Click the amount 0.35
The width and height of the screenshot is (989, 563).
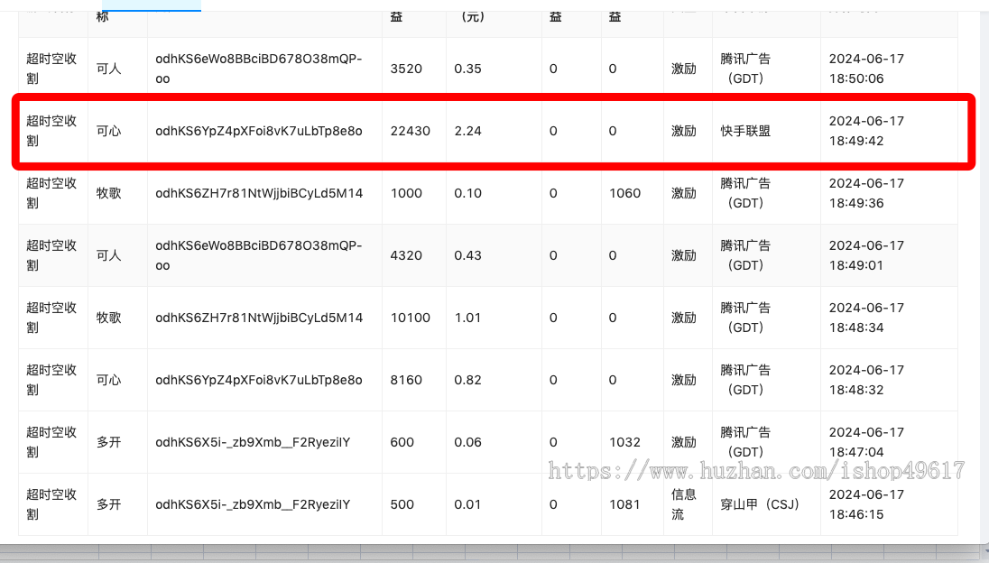pyautogui.click(x=467, y=69)
